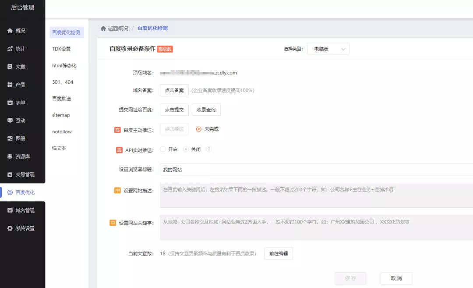Click the 设置网站关键字 text area
The image size is (473, 288).
(317, 228)
